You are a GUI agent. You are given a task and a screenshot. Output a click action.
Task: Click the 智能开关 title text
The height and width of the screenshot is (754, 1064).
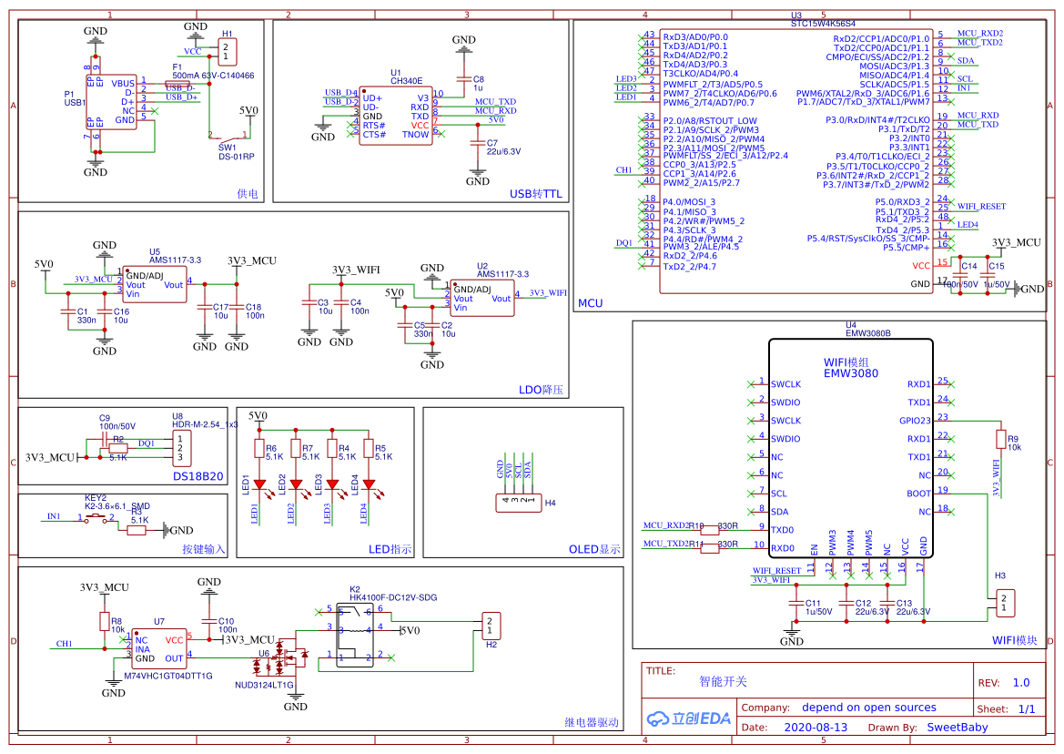pyautogui.click(x=724, y=682)
